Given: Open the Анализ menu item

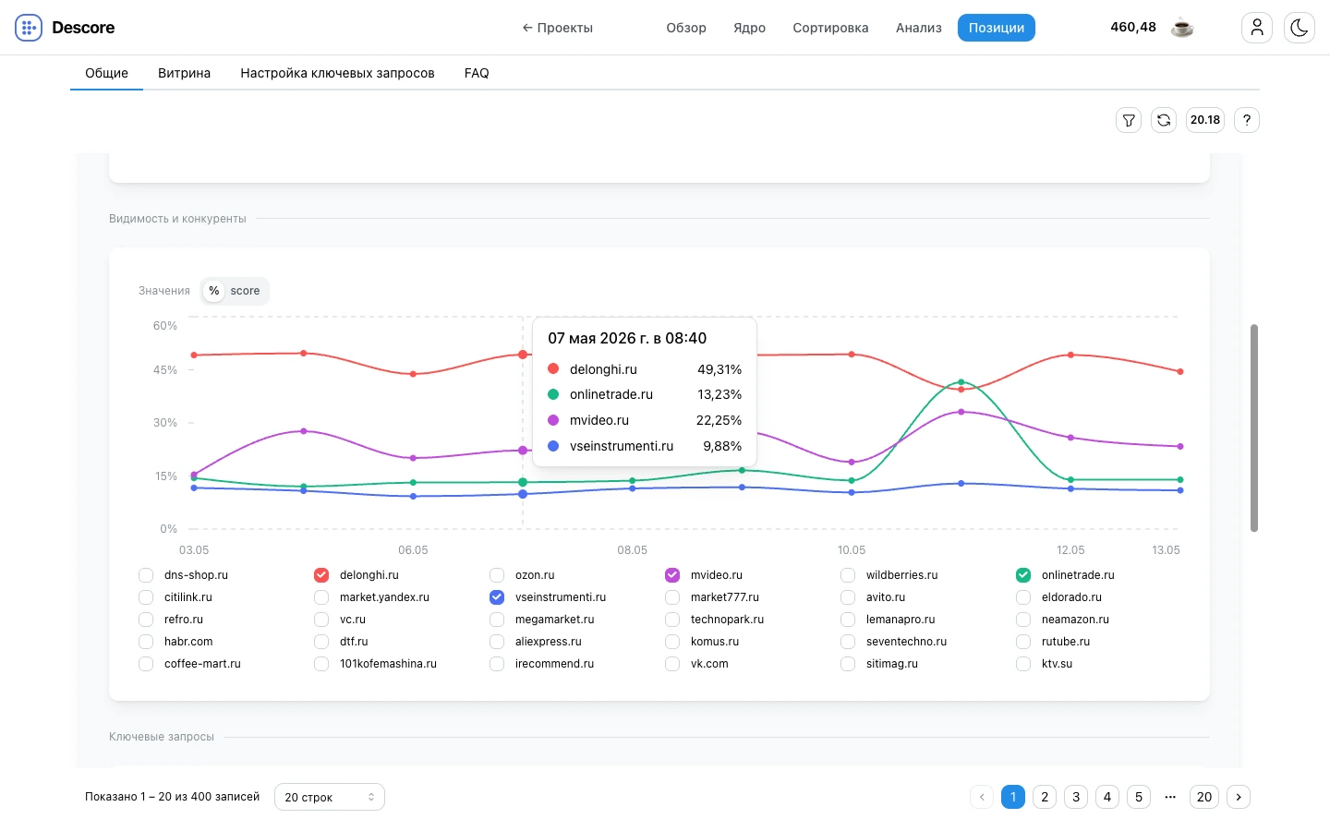Looking at the screenshot, I should tap(919, 28).
